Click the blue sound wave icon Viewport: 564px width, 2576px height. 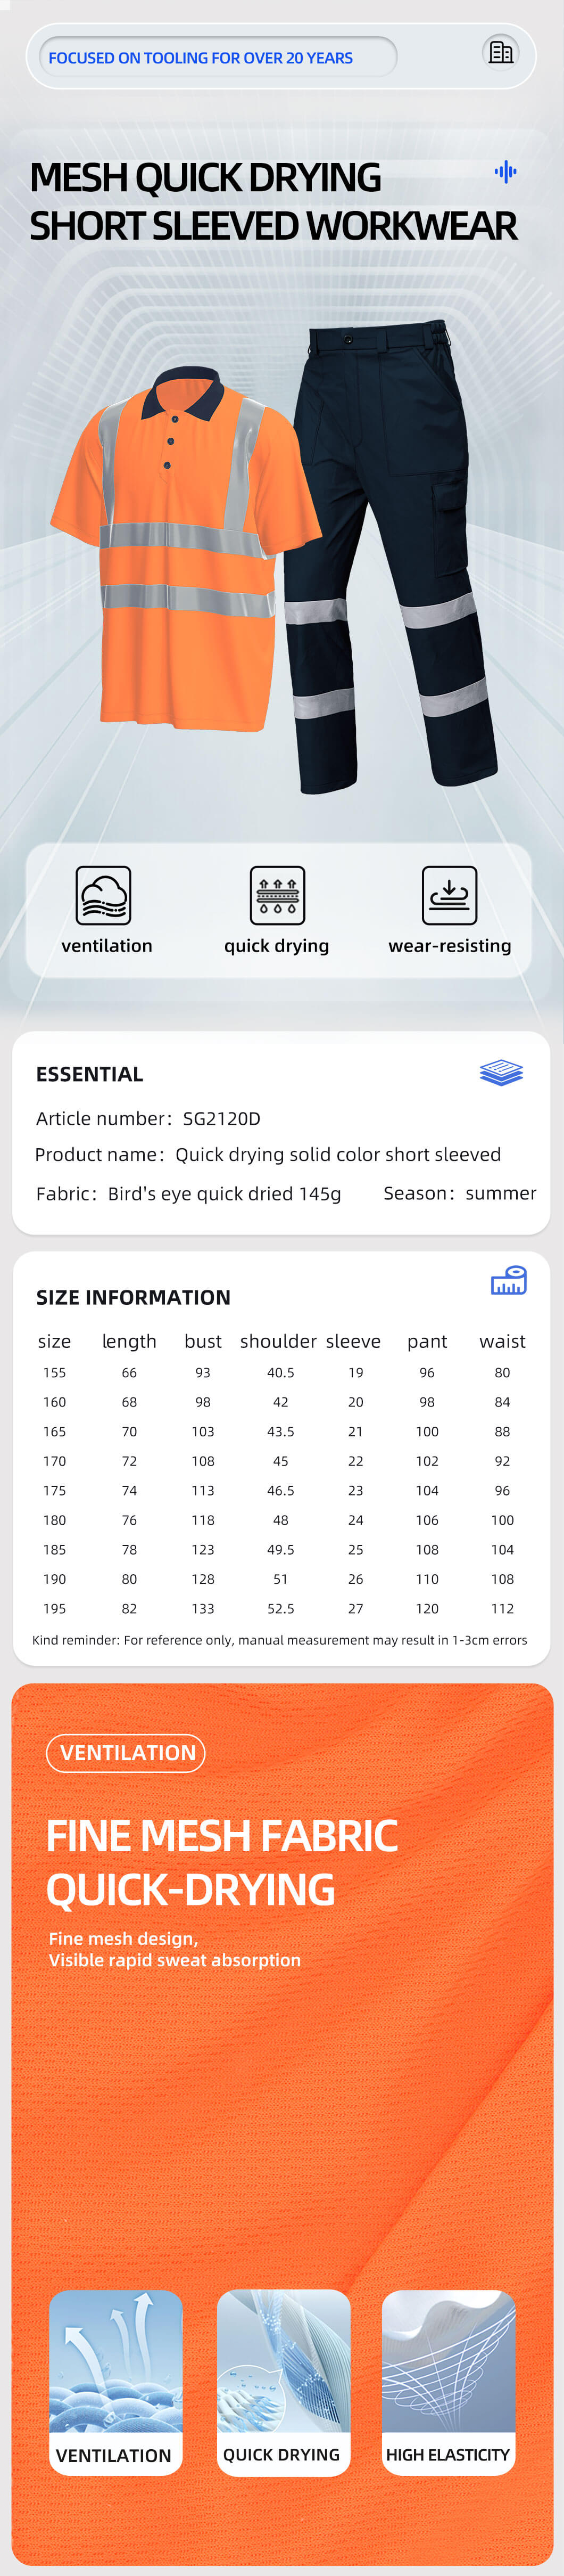tap(506, 172)
